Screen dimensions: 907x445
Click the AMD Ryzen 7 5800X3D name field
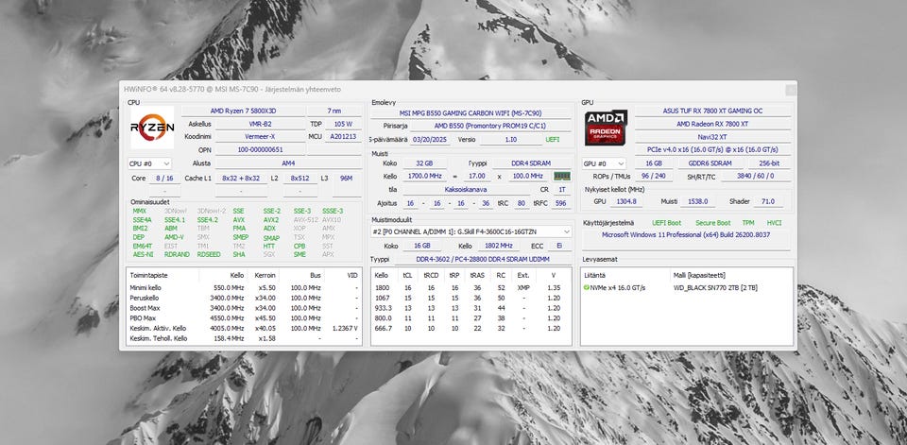(x=243, y=111)
